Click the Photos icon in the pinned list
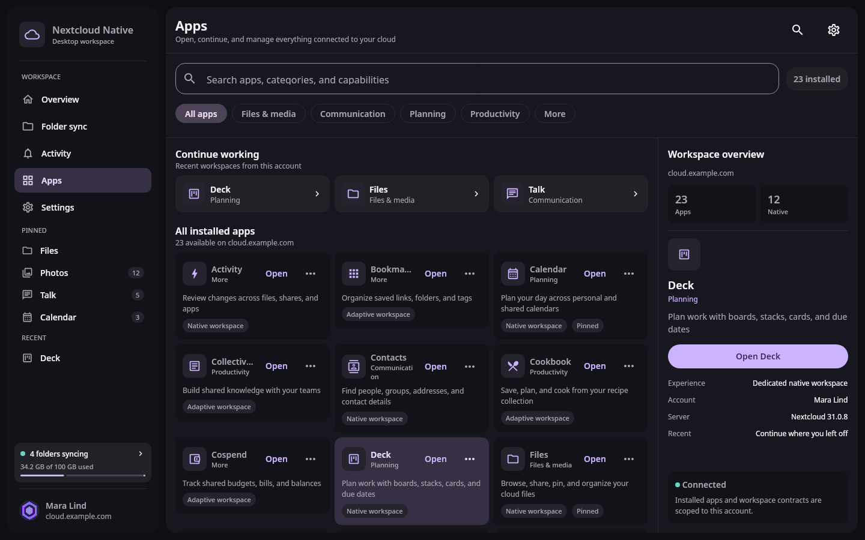 click(28, 273)
